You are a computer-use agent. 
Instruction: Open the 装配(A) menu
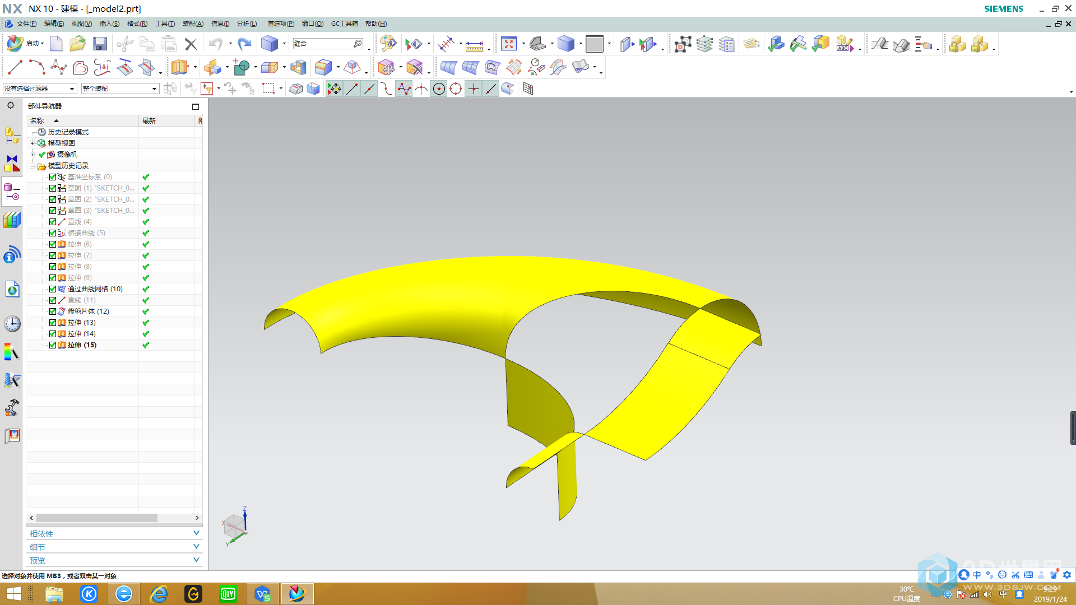click(x=193, y=24)
